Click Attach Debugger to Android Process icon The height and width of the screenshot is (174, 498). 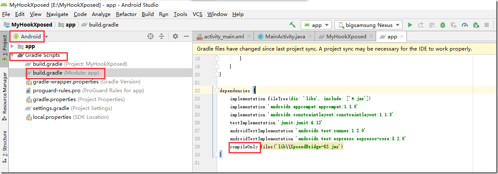tap(476, 25)
